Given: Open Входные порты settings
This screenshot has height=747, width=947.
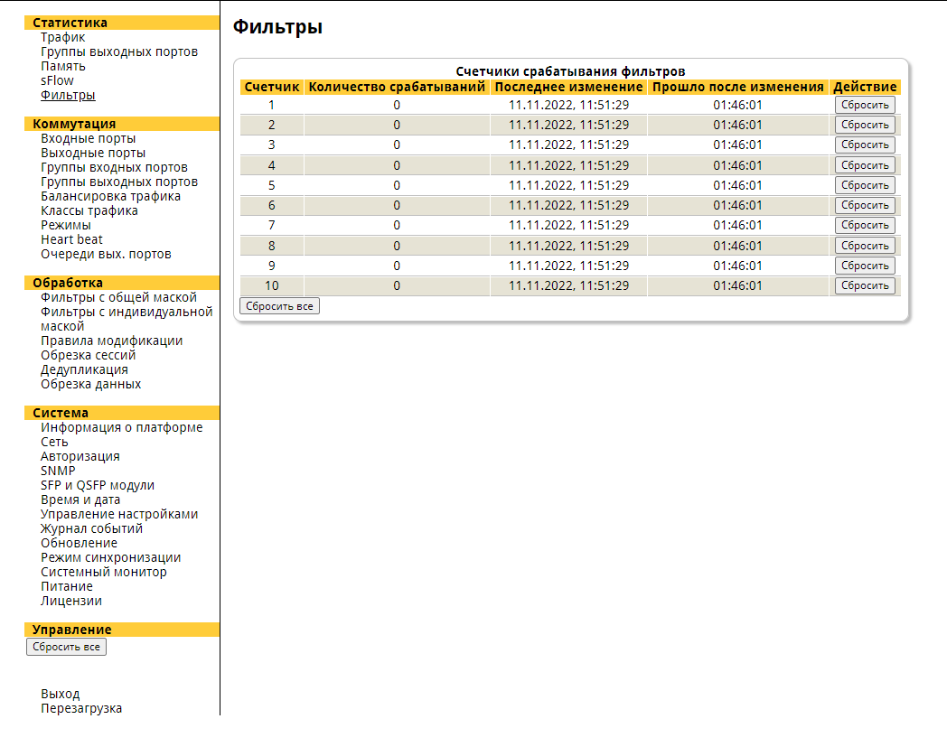Looking at the screenshot, I should pyautogui.click(x=89, y=138).
